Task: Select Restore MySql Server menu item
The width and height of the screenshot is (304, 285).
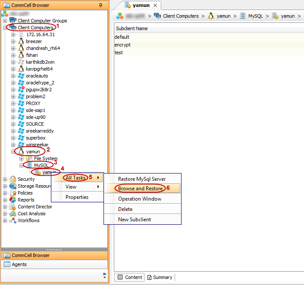Action: click(x=142, y=179)
